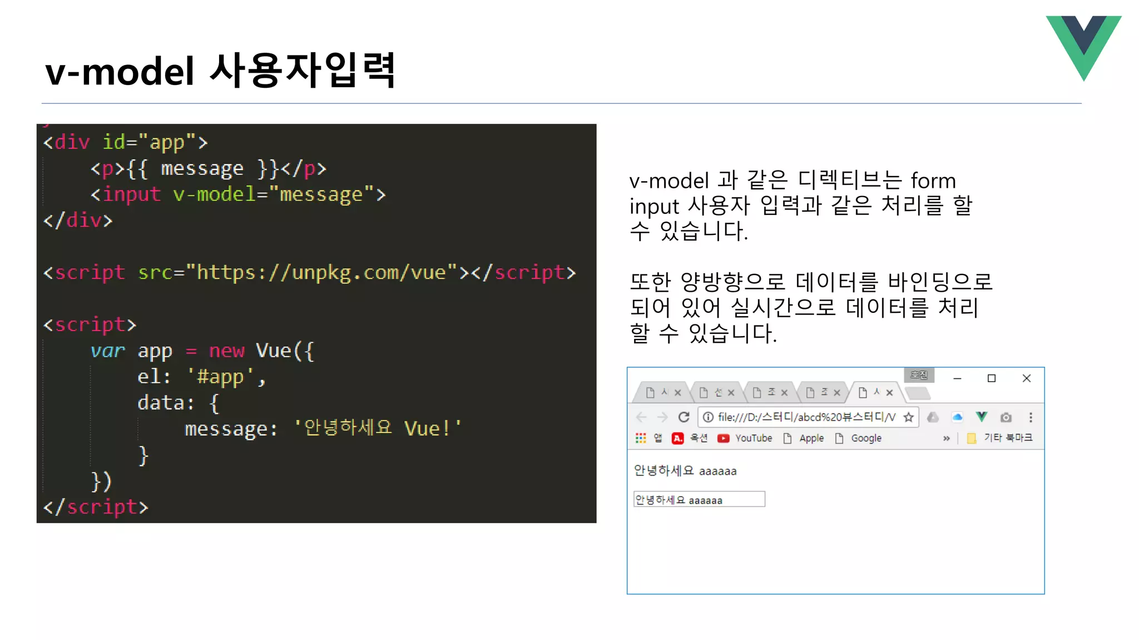This screenshot has width=1139, height=640.
Task: Bookmark page with the star icon
Action: pos(908,417)
